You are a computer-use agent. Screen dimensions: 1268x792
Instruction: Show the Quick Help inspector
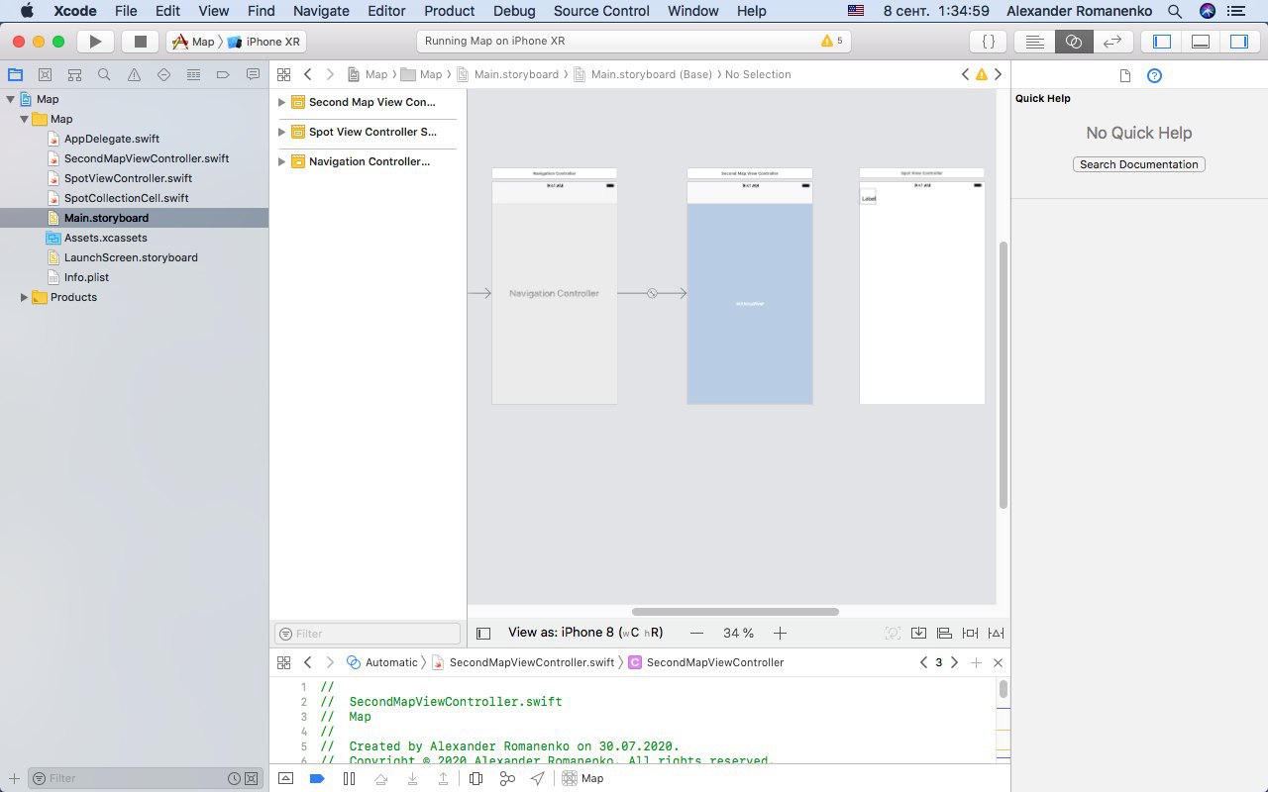pyautogui.click(x=1154, y=75)
